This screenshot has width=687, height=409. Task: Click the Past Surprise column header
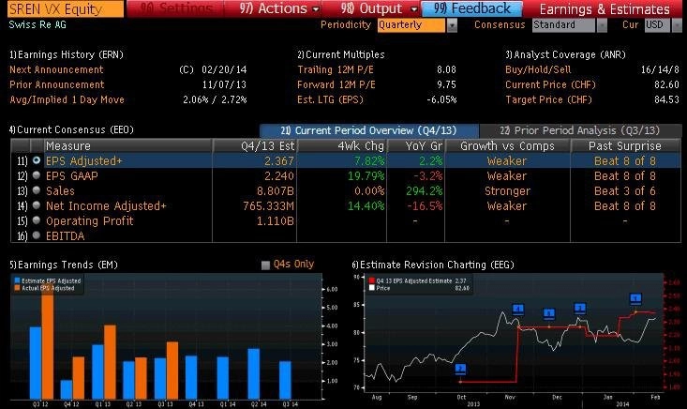[625, 146]
